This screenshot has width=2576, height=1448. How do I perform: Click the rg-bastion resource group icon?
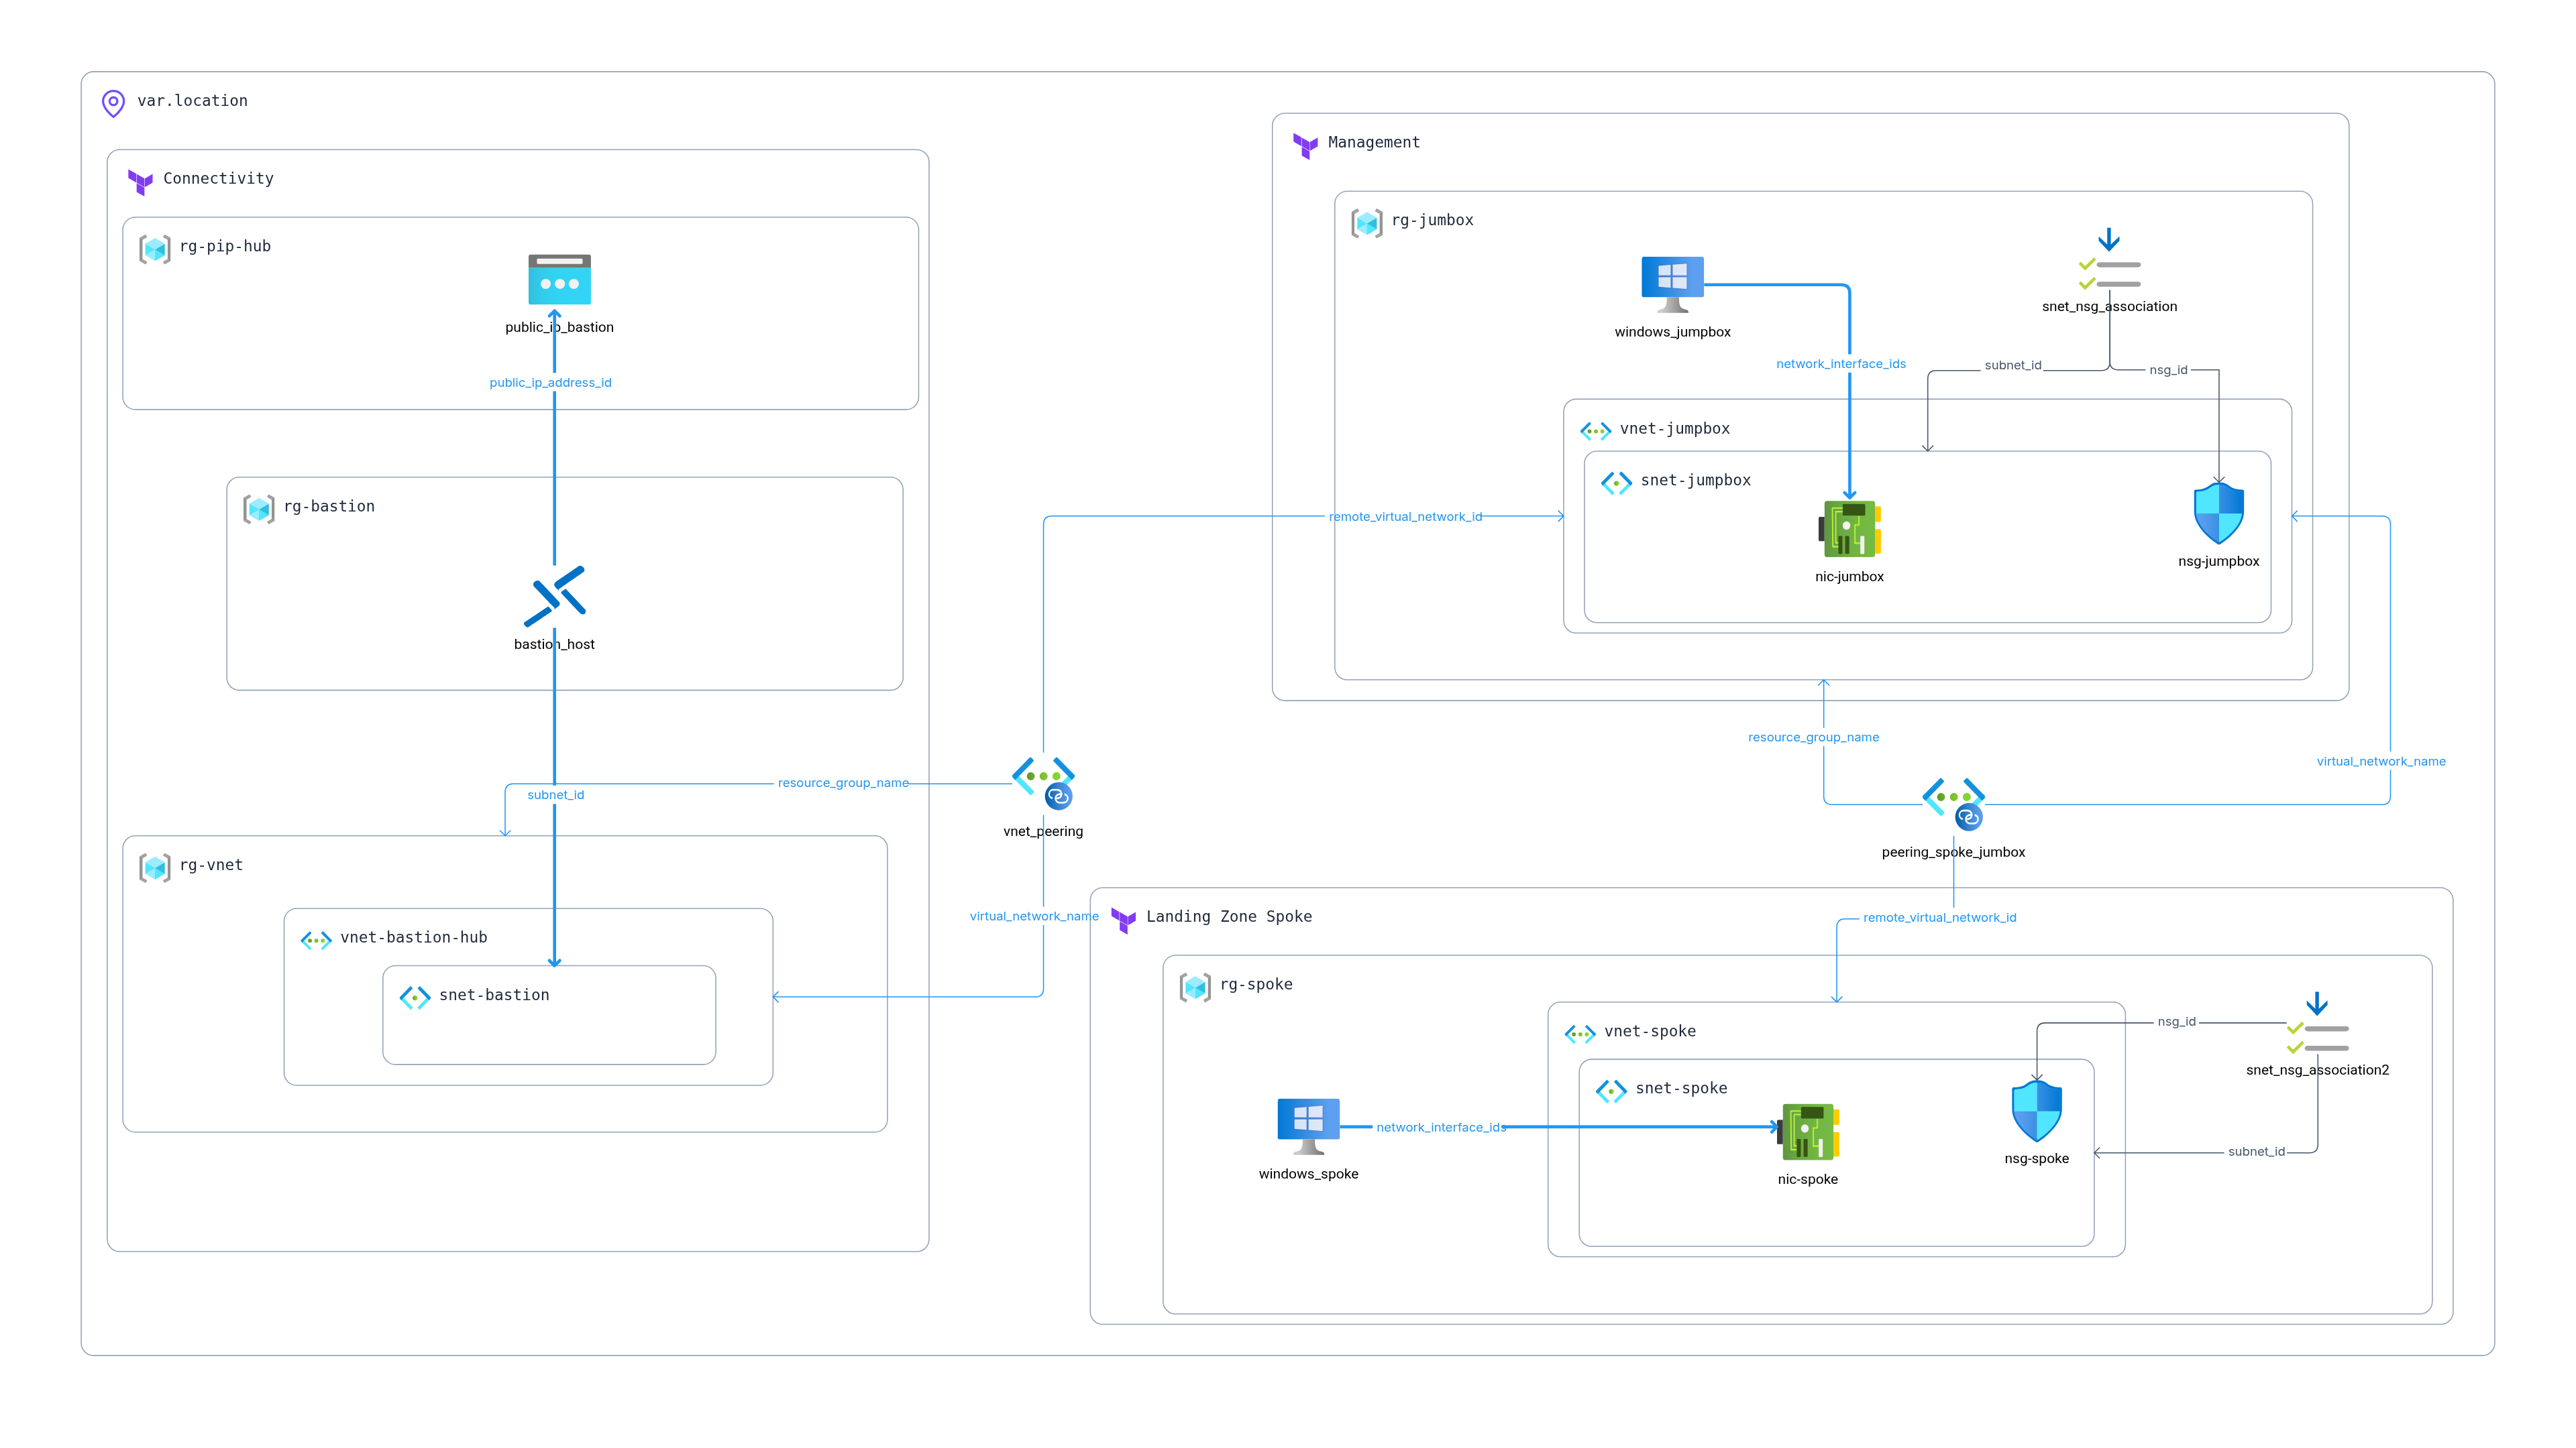tap(259, 509)
